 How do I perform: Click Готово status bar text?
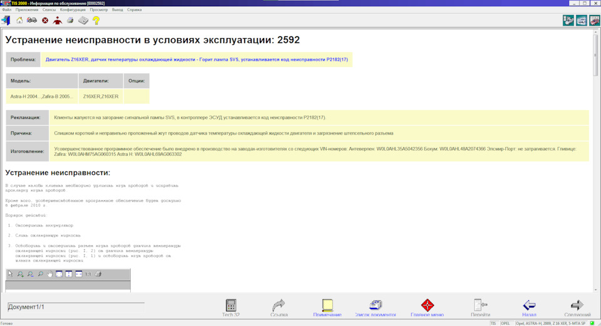click(6, 323)
